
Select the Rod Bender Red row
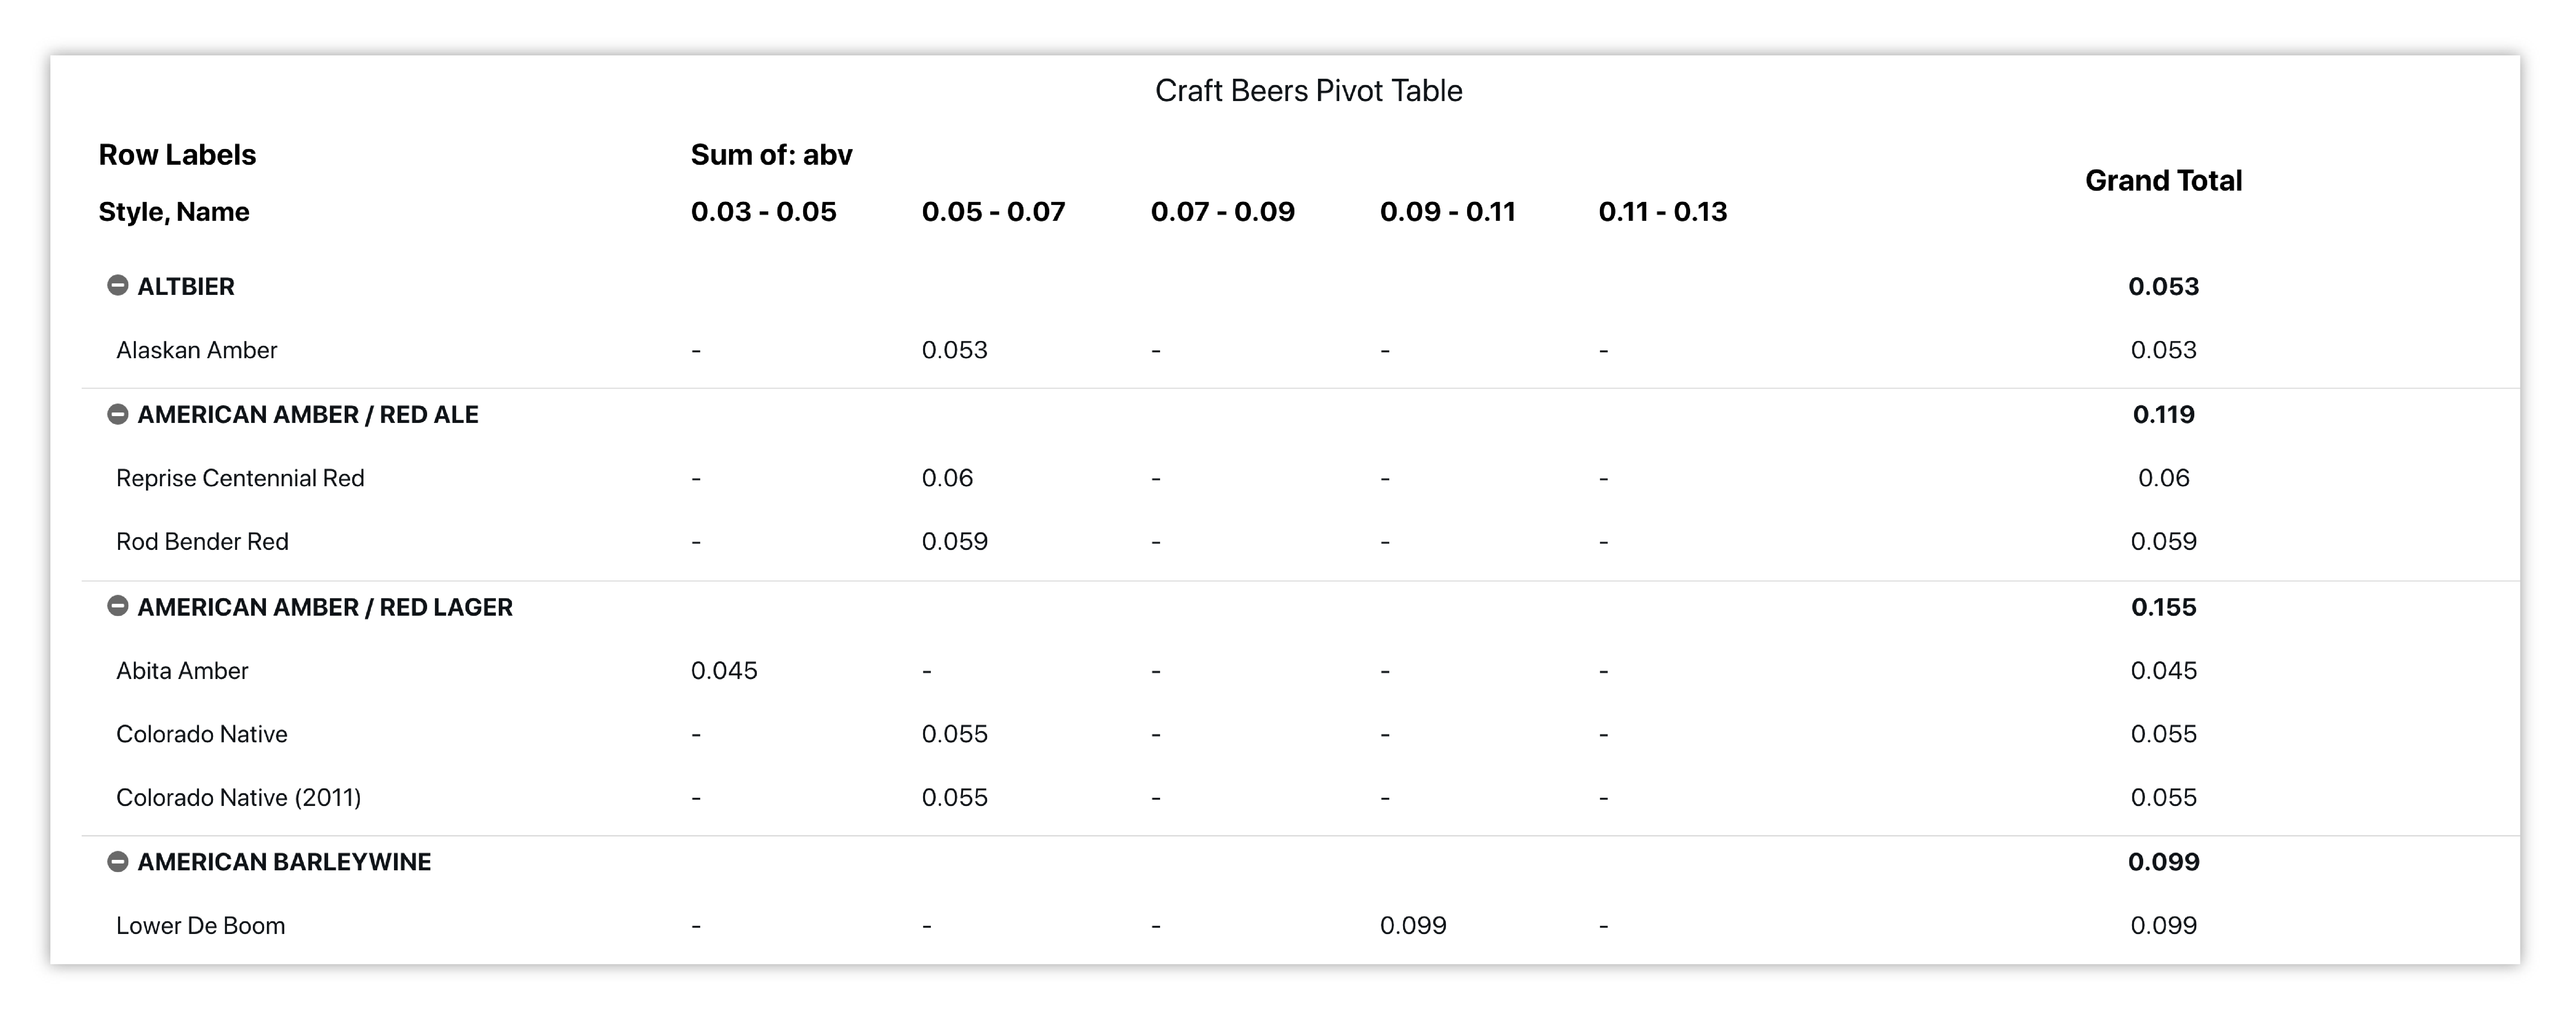(202, 542)
